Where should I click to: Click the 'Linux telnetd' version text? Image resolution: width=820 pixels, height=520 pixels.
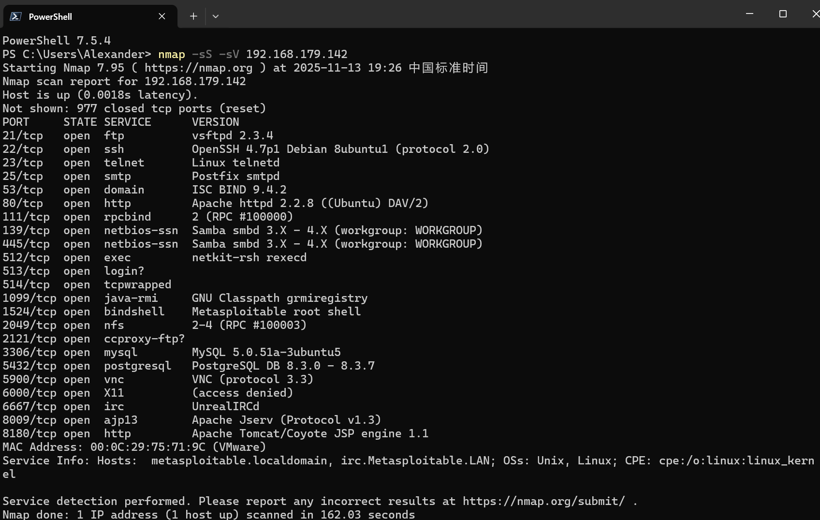[236, 163]
